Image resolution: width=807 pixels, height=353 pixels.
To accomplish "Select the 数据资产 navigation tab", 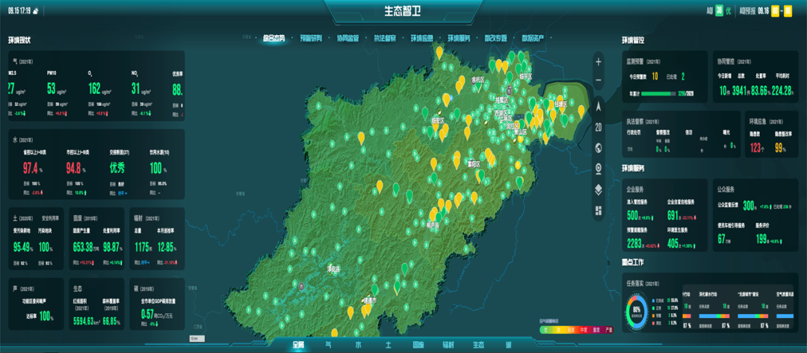I will pyautogui.click(x=533, y=37).
